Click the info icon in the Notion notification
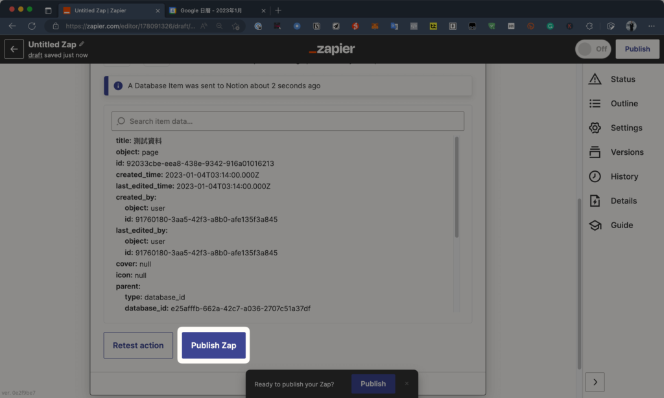The height and width of the screenshot is (398, 664). click(x=118, y=86)
